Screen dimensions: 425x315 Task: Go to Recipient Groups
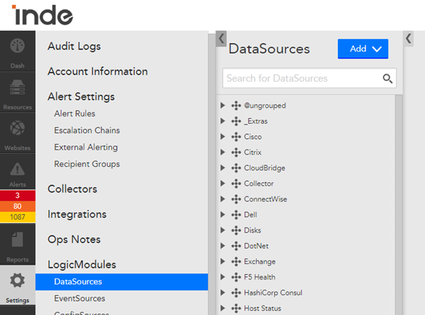[87, 164]
